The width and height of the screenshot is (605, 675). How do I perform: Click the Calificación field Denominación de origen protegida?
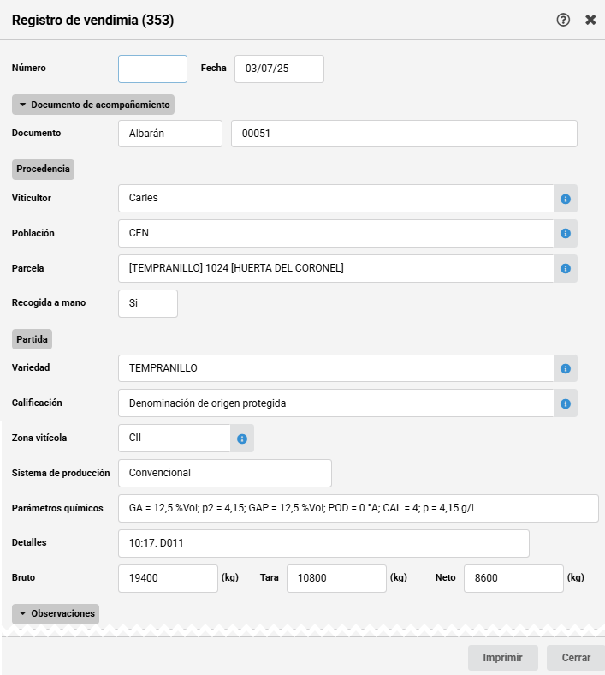tap(335, 403)
